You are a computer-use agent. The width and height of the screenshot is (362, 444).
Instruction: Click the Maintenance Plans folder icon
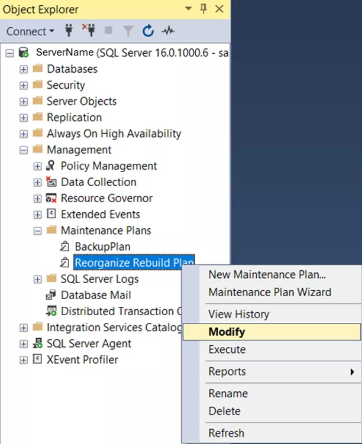[51, 229]
